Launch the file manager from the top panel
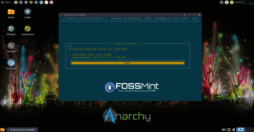The width and height of the screenshot is (254, 132). (16, 2)
